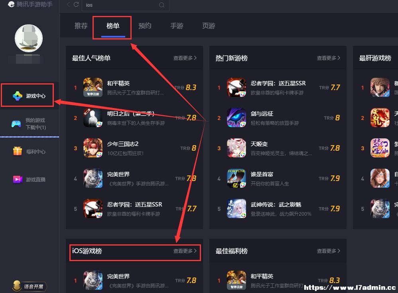
Task: Expand 查看更多 for 最佳人气榜单
Action: coord(185,58)
